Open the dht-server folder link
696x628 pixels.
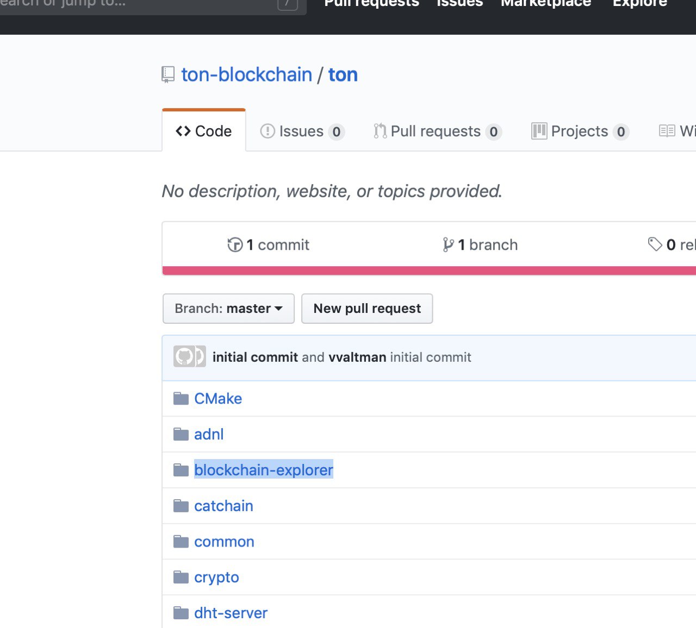tap(231, 613)
